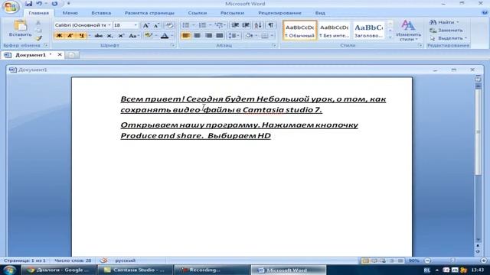The height and width of the screenshot is (275, 490).
Task: Apply subscript formatting
Action: (x=109, y=36)
